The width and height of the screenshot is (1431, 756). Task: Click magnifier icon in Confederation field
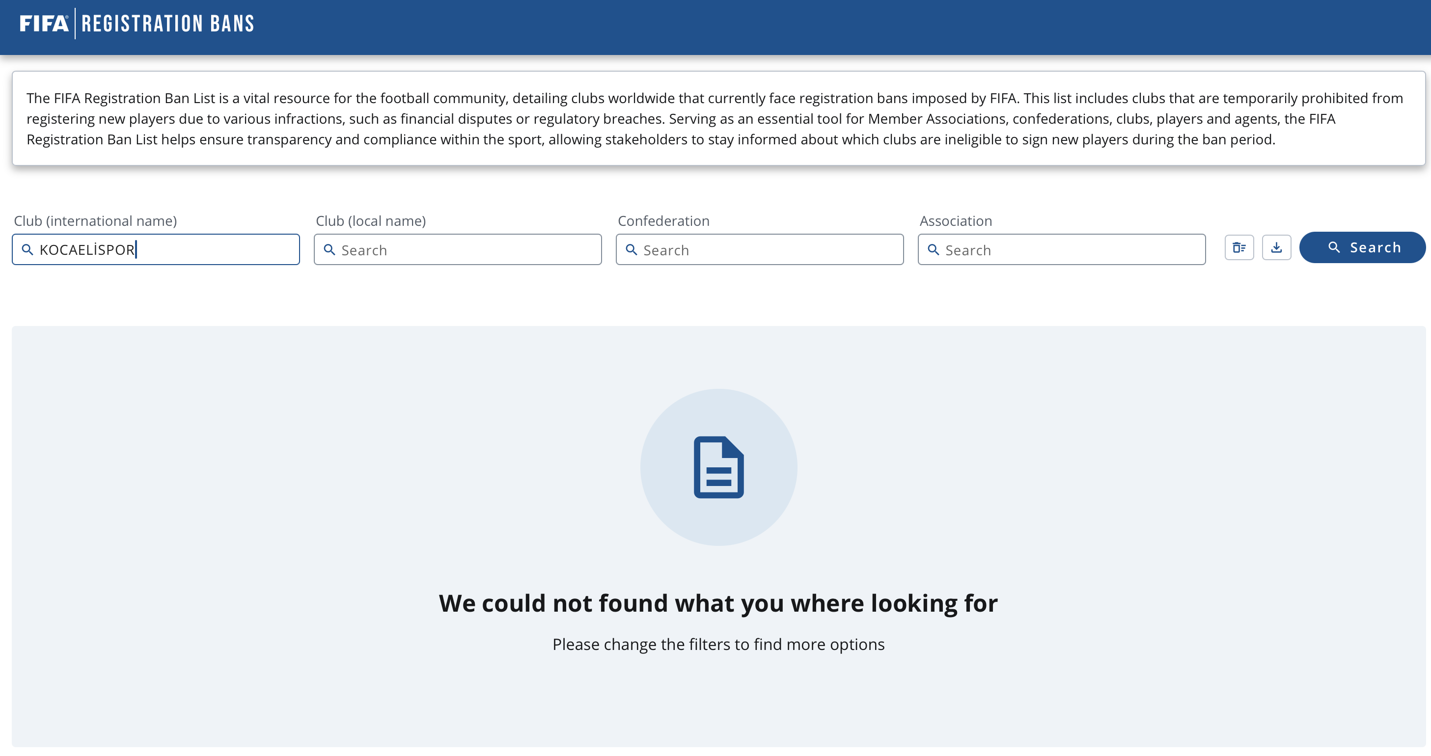tap(632, 249)
